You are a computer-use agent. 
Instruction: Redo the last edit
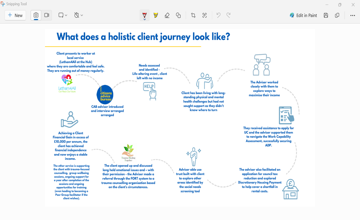pos(229,15)
